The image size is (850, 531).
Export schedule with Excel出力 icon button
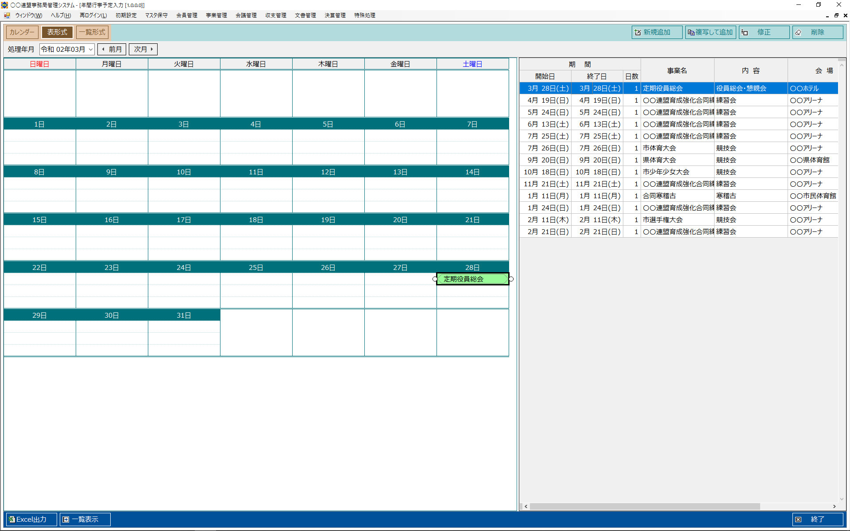[x=31, y=519]
